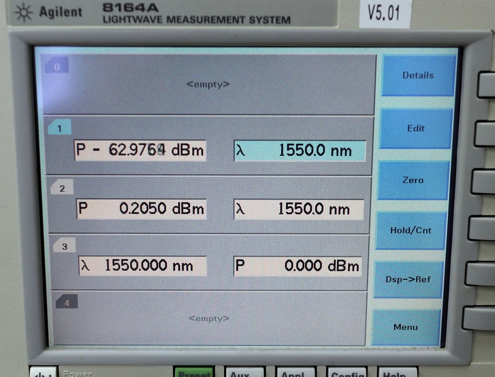
Task: Select the Edit softkey
Action: pos(416,128)
